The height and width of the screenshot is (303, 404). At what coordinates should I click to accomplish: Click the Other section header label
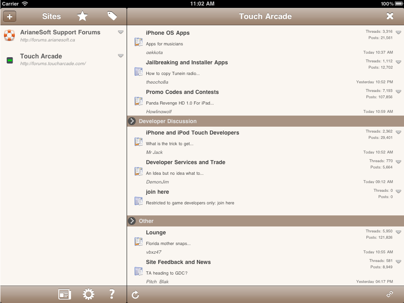point(146,221)
